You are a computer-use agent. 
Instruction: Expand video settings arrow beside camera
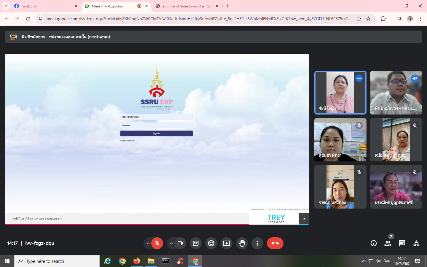tap(171, 243)
